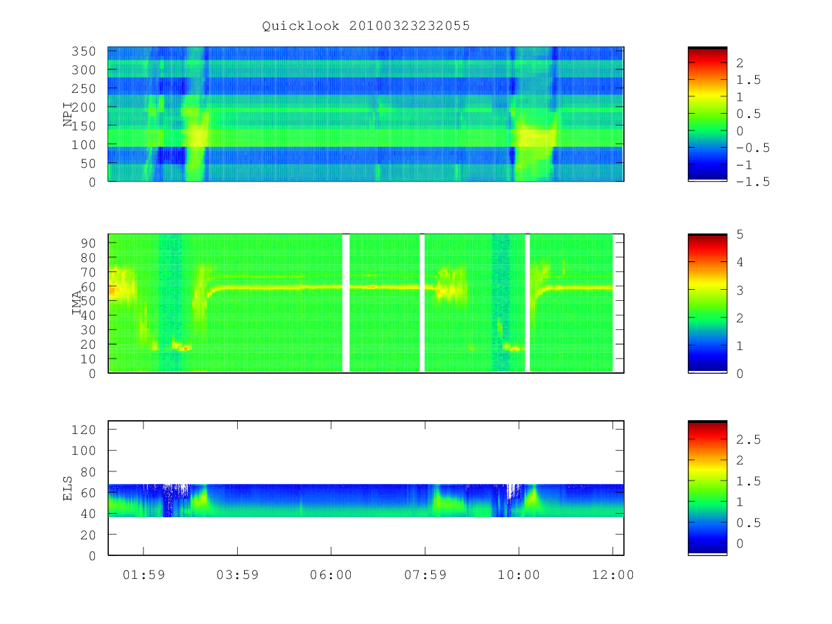Click the time label 01:59
Screen dimensions: 832x624
144,575
